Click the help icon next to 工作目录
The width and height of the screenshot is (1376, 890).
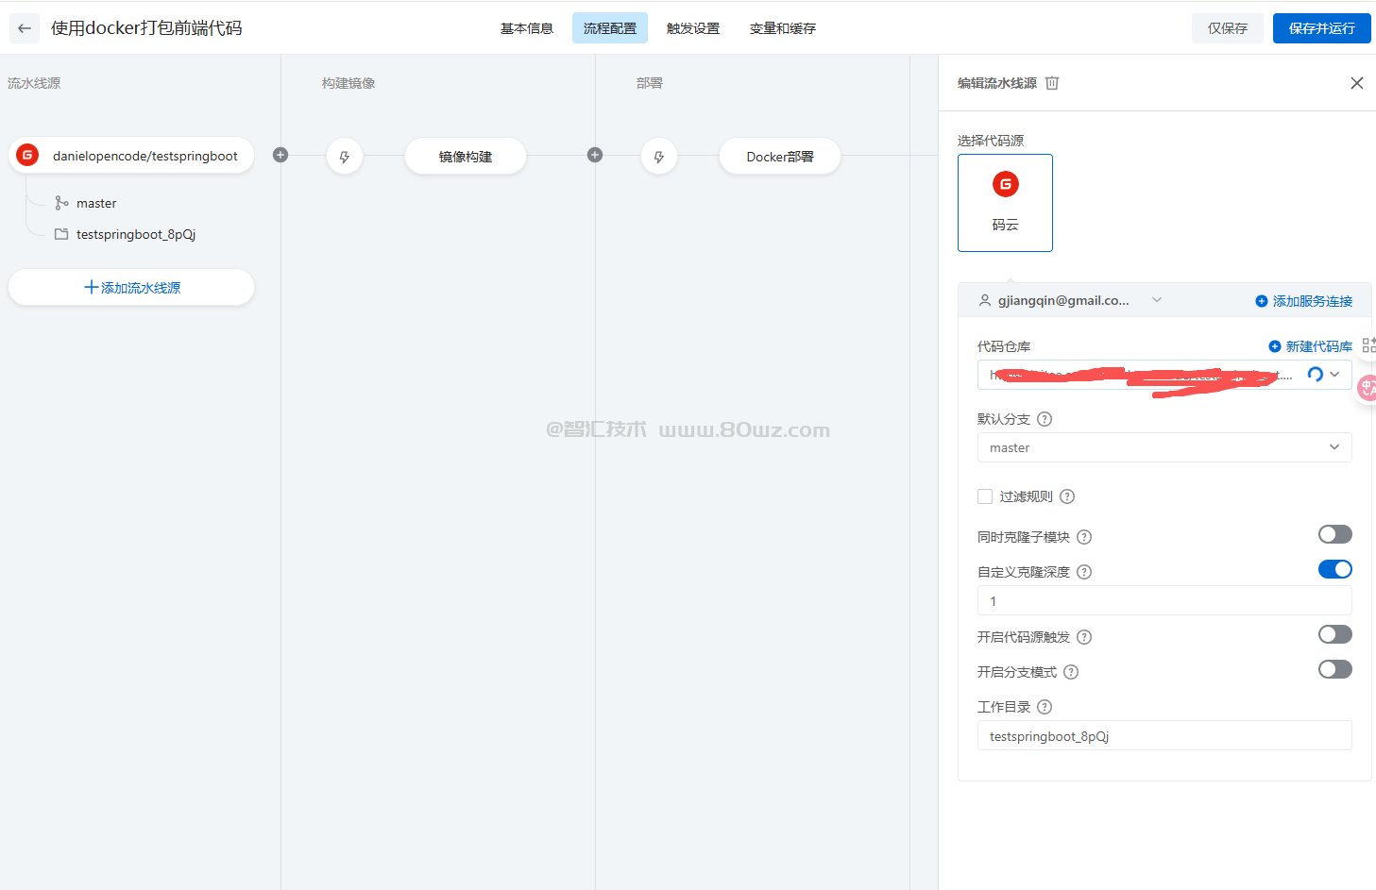[1045, 707]
